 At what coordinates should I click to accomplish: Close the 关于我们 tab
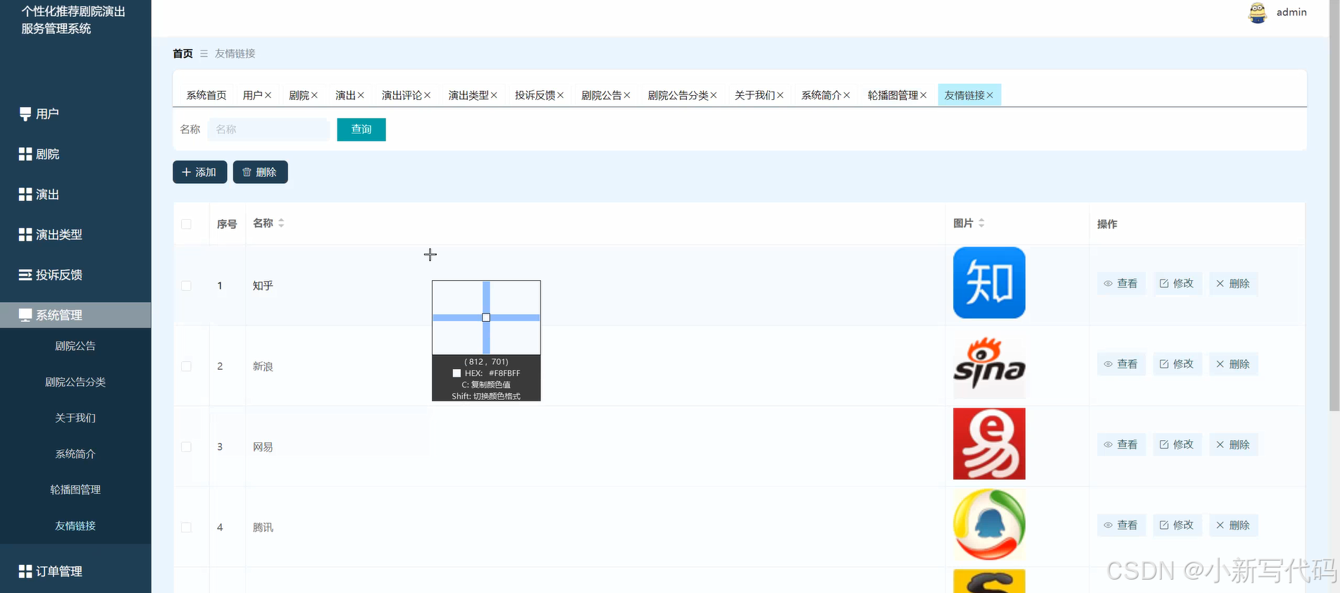[780, 95]
